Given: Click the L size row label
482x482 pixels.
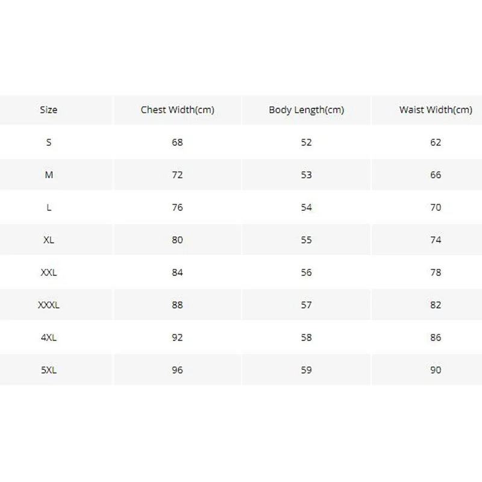Looking at the screenshot, I should pos(49,207).
